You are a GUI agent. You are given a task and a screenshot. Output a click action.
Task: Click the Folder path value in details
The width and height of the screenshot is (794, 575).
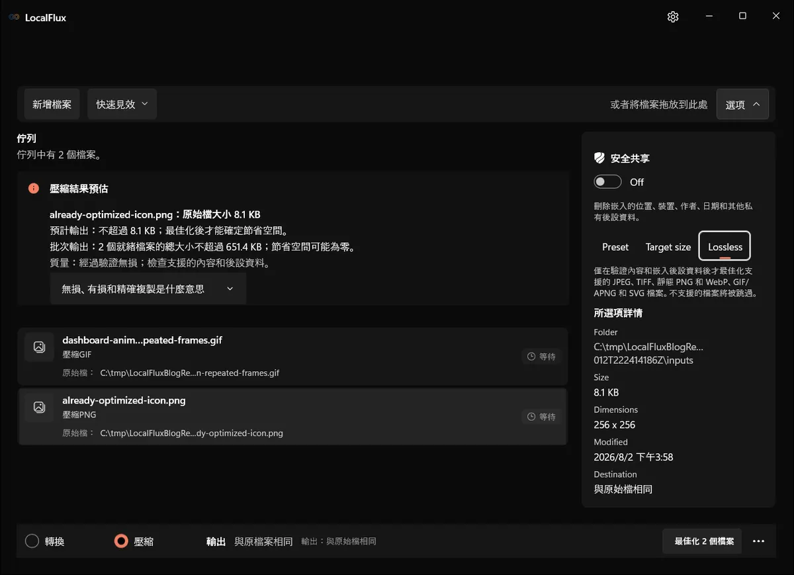(648, 353)
